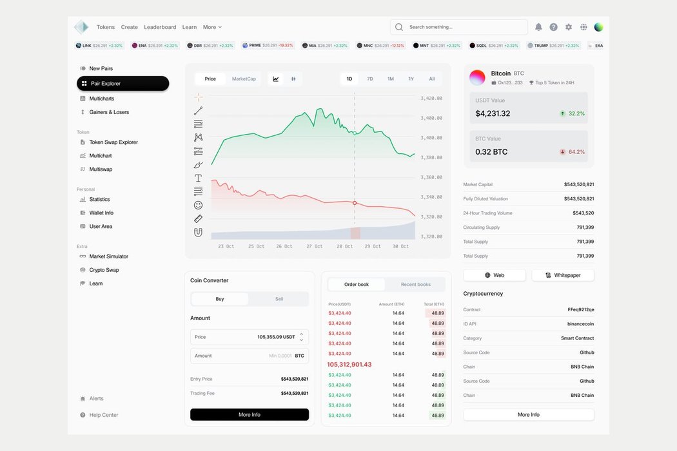Screen dimensions: 677x451
Task: Click the Bitcoin gradient avatar
Action: coord(477,78)
